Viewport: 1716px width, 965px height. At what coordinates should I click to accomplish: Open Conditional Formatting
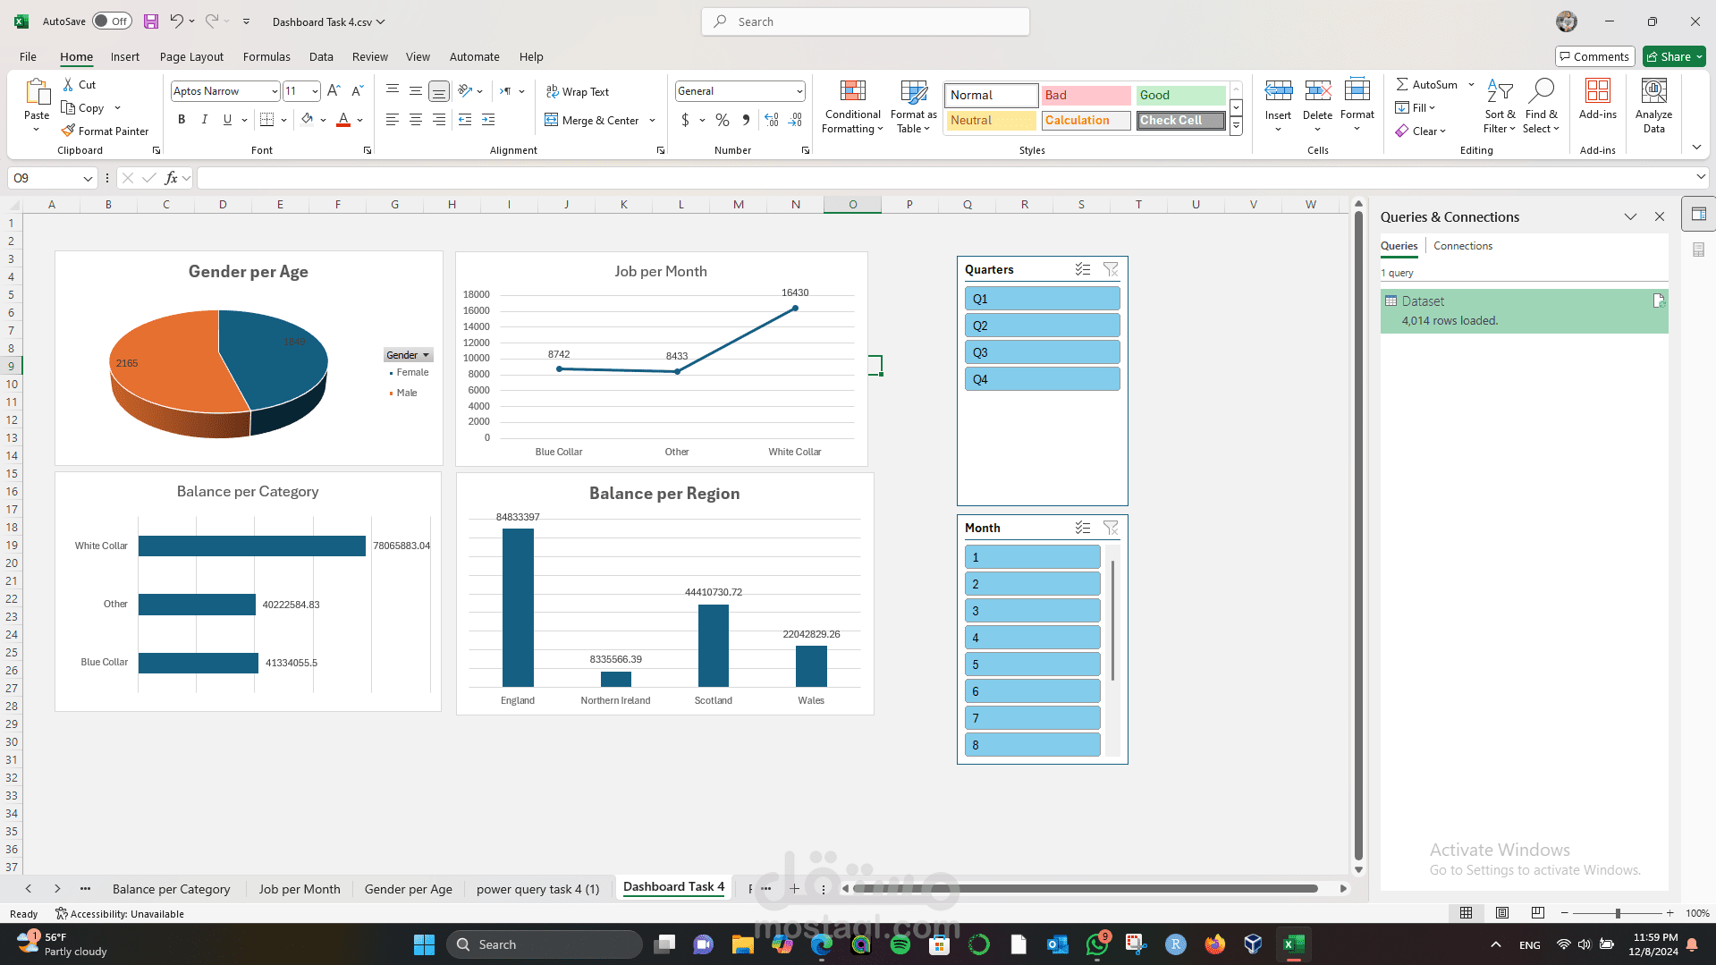[853, 106]
